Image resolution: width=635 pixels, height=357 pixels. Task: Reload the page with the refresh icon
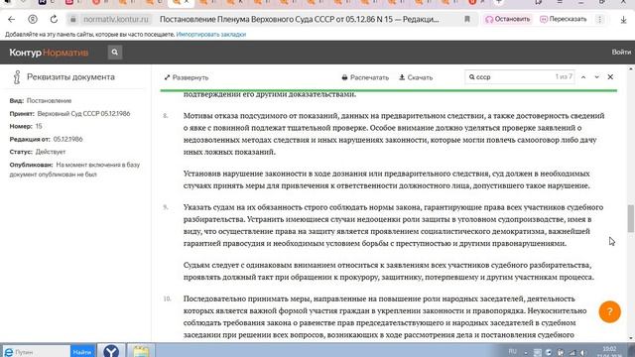pyautogui.click(x=54, y=19)
